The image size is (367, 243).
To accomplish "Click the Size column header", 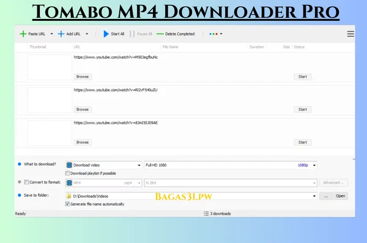I will click(x=286, y=47).
